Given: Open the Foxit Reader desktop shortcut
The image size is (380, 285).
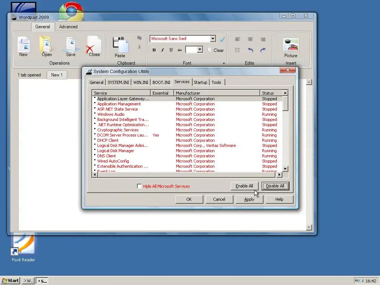Looking at the screenshot, I should [23, 248].
